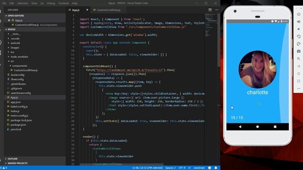Change language mode JavaScript in status bar
303x170 pixels.
(x=199, y=168)
